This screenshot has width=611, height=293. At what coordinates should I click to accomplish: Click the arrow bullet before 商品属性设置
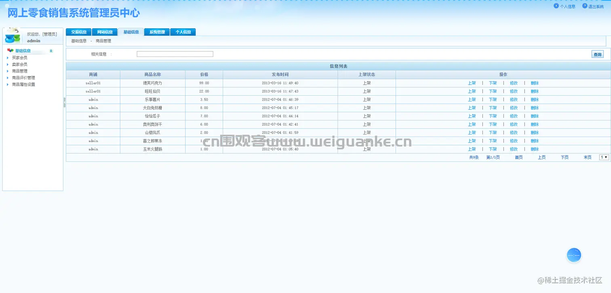(8, 84)
